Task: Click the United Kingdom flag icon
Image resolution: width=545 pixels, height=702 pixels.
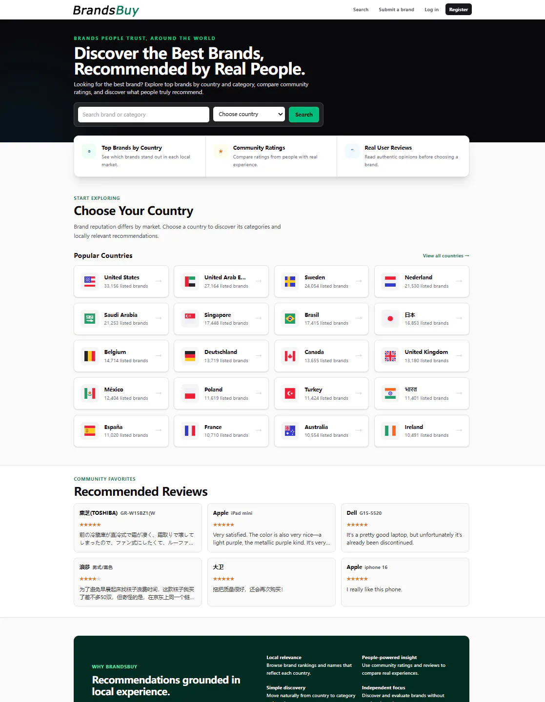Action: 390,356
